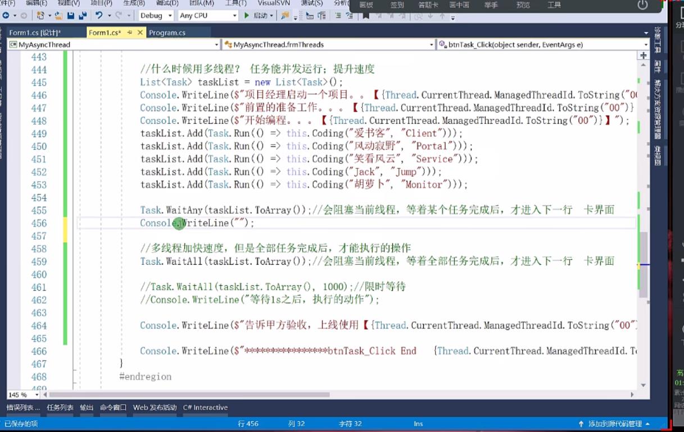Open the 项目(P) menu
Screen dimensions: 684x432
pos(101,3)
